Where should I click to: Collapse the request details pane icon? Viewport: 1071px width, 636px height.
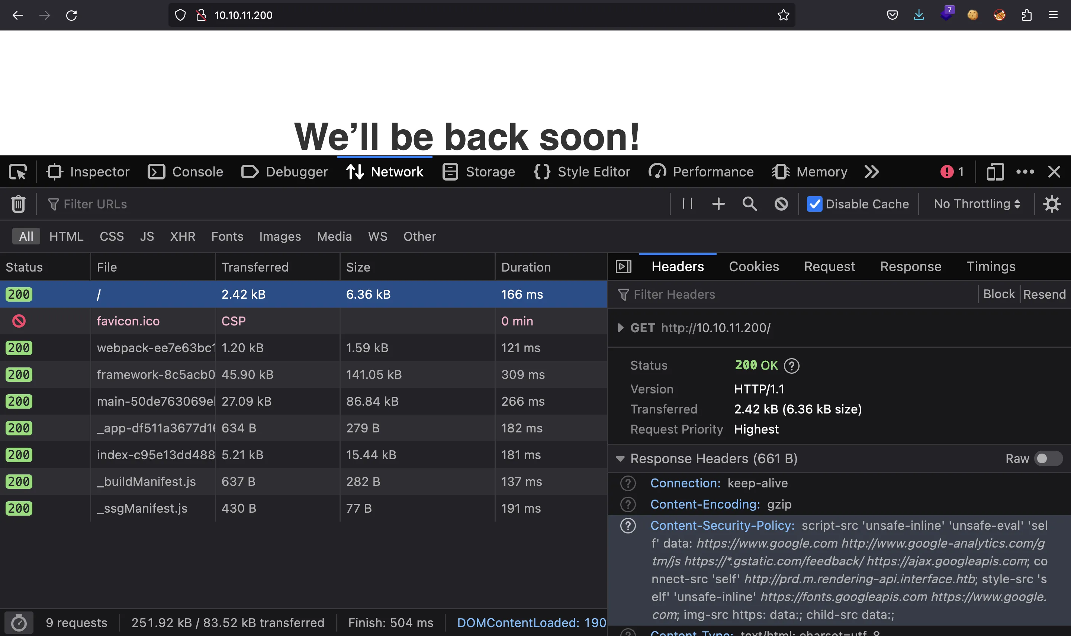point(624,267)
